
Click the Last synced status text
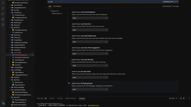pos(170,6)
